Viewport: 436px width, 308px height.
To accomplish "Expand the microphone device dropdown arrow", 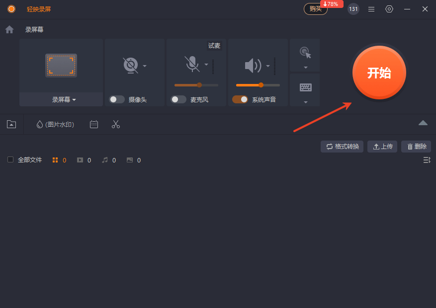I will (x=206, y=65).
